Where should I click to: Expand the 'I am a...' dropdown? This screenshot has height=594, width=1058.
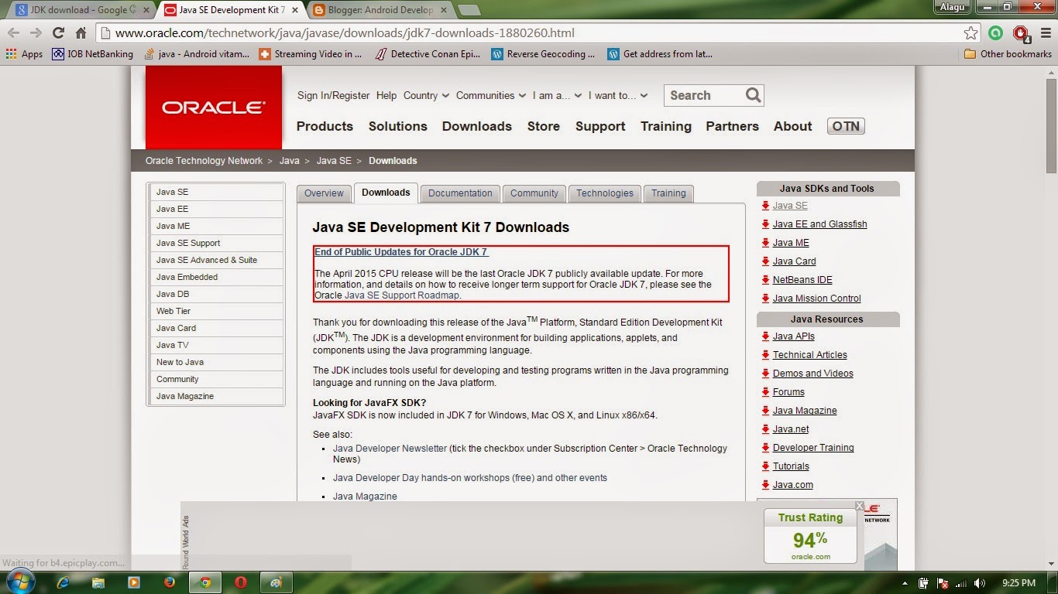point(557,95)
